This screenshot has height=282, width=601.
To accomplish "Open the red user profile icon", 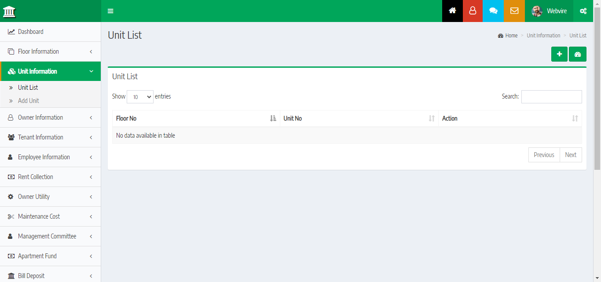I will click(x=473, y=11).
